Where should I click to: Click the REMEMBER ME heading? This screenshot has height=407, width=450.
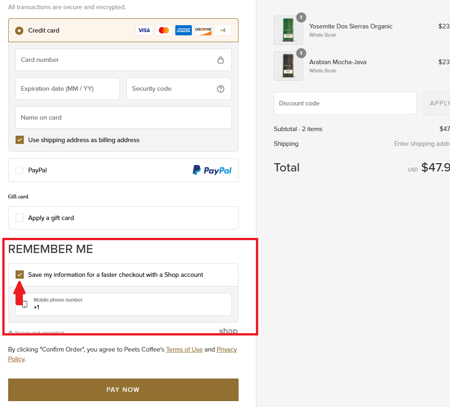tap(50, 249)
